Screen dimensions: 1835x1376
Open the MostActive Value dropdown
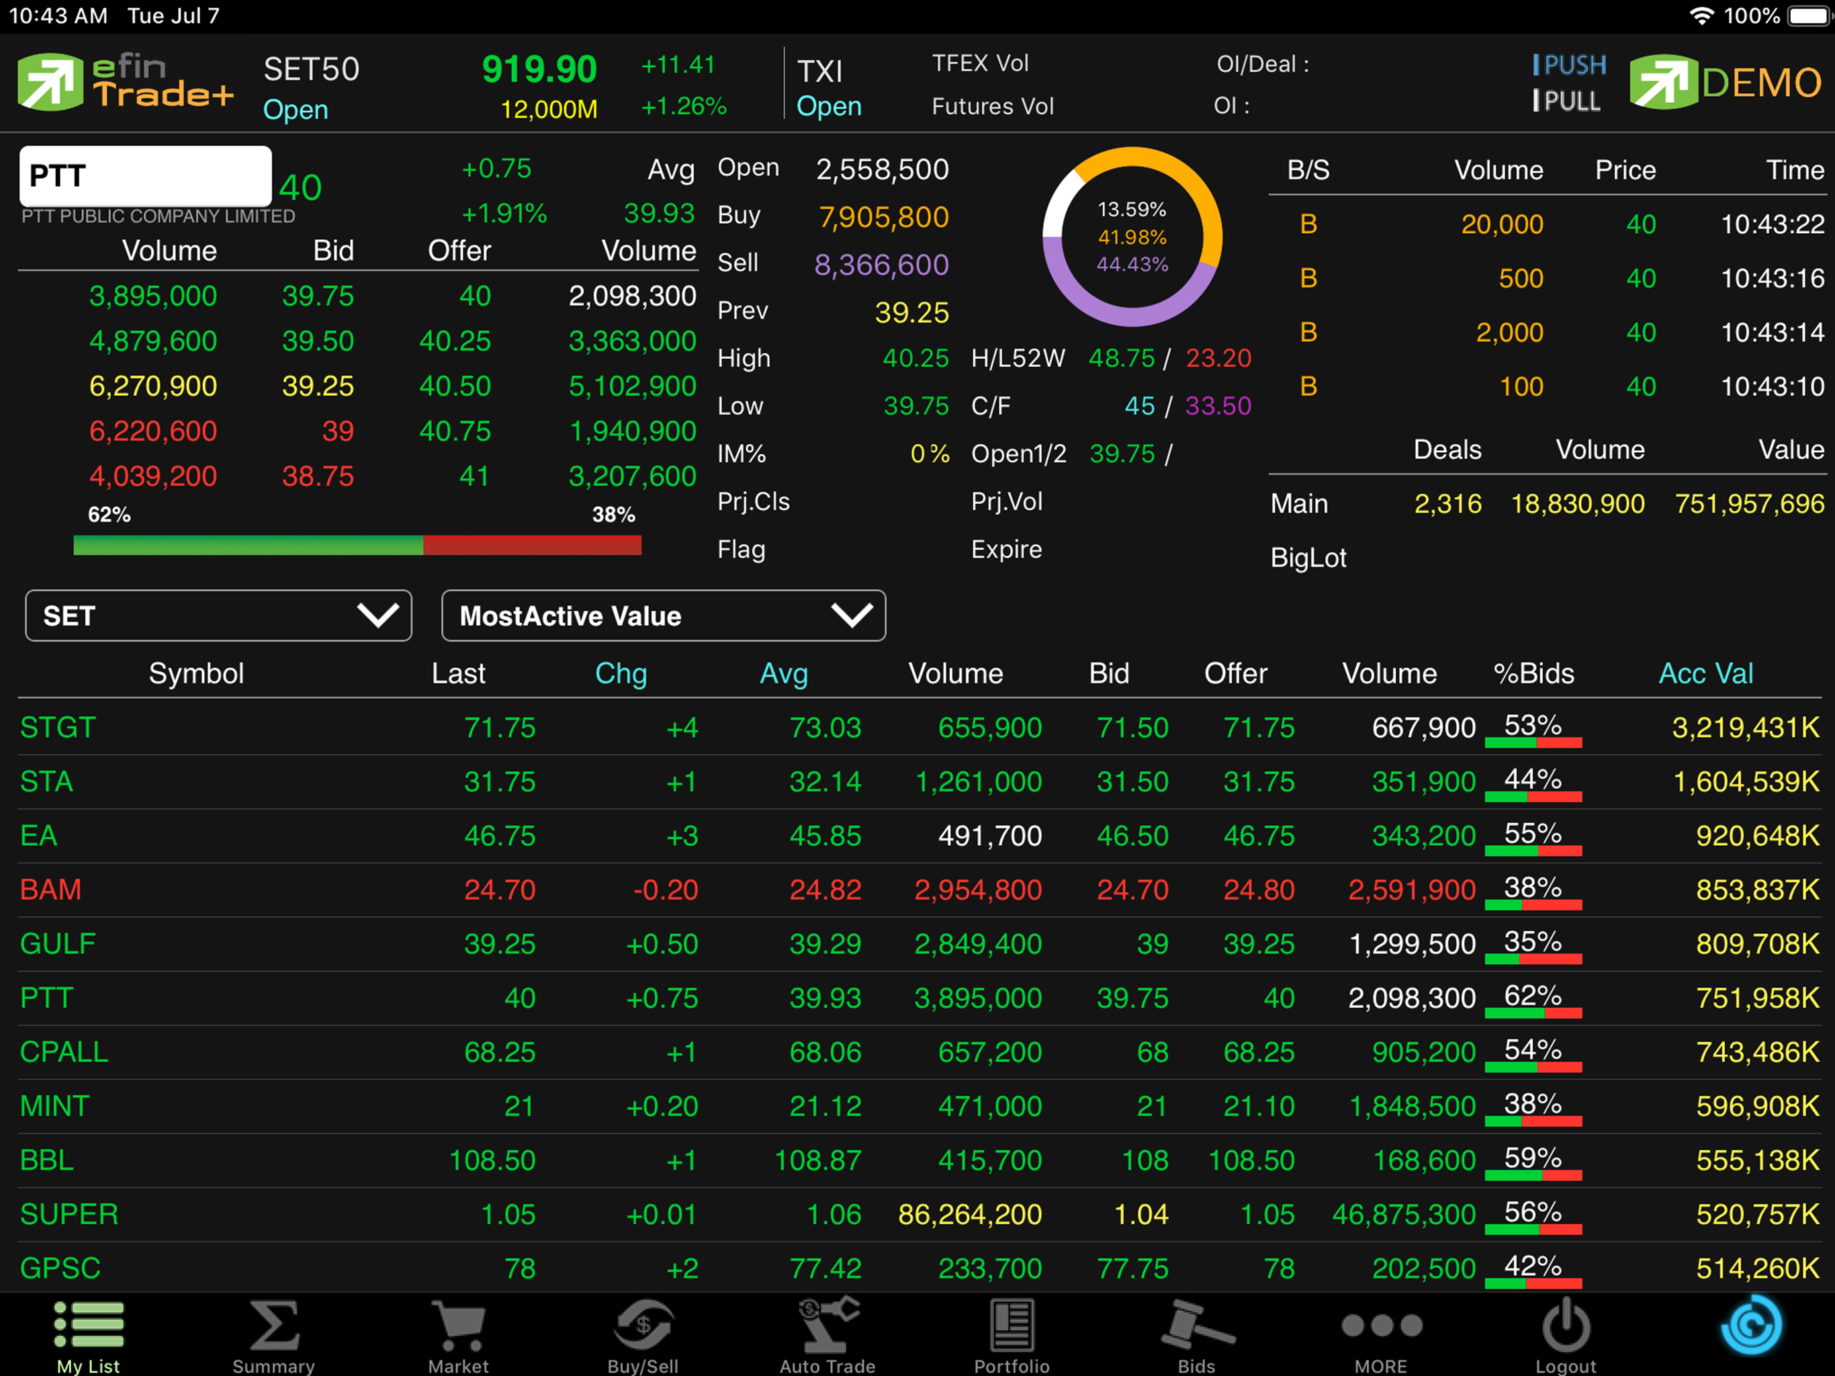click(664, 616)
